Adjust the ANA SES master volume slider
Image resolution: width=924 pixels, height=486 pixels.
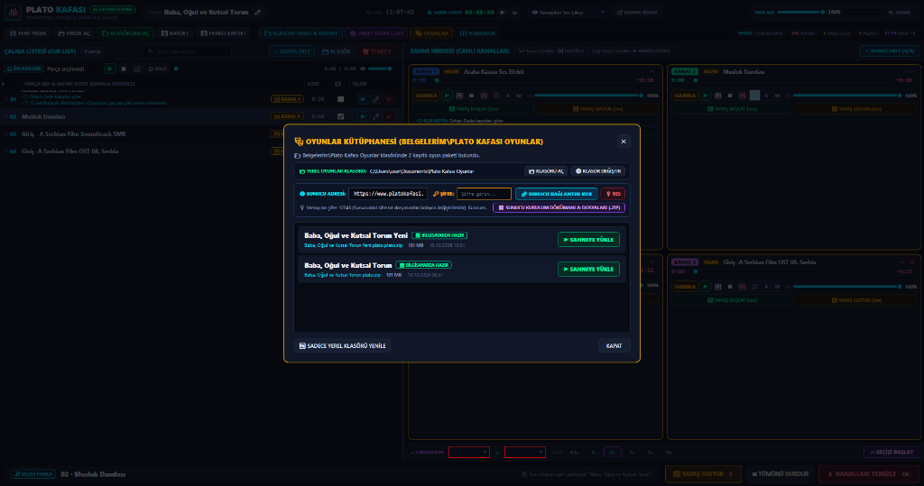coord(801,13)
